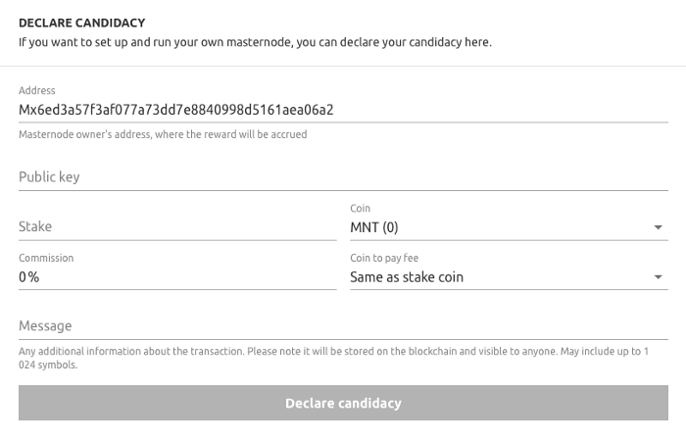Click the small 'Coin' label
This screenshot has width=686, height=439.
coord(360,209)
